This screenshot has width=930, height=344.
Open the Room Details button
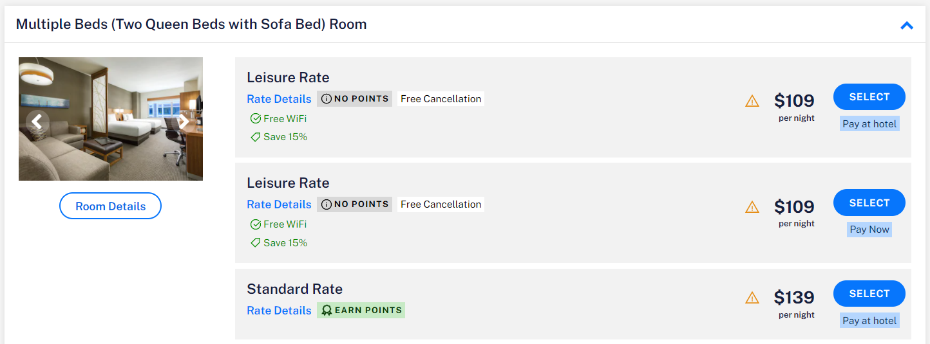pyautogui.click(x=110, y=206)
